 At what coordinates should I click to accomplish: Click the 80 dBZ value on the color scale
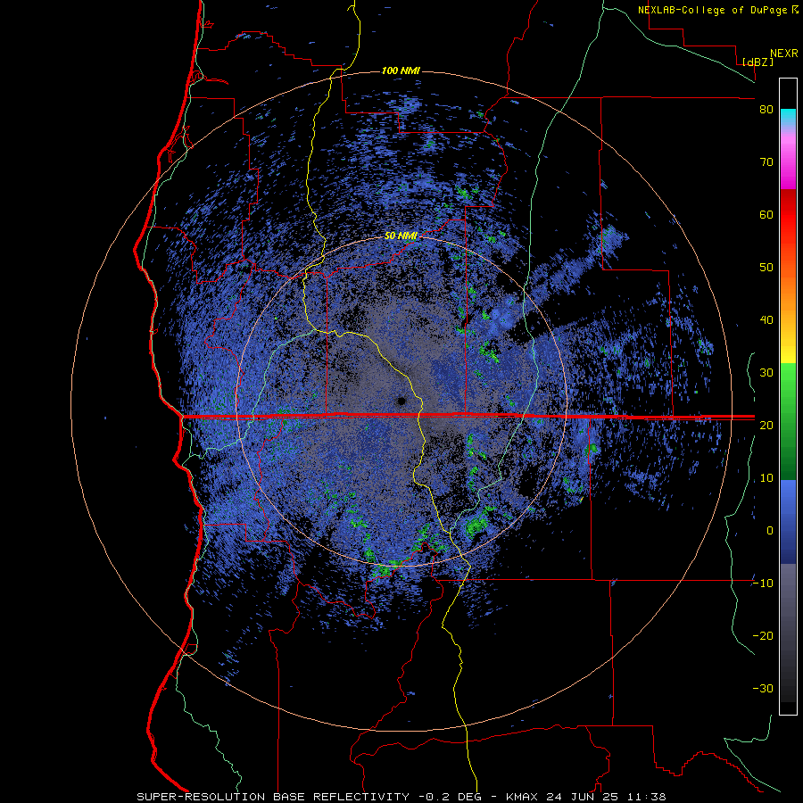pyautogui.click(x=766, y=109)
